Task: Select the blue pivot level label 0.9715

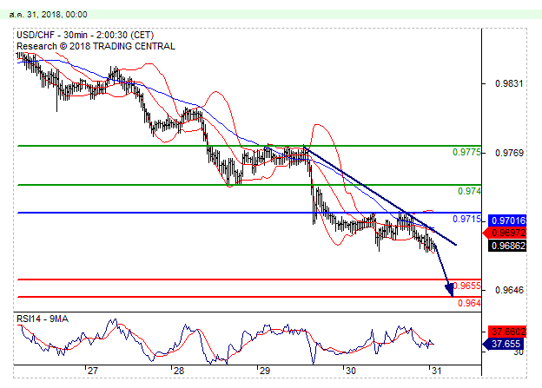Action: 466,219
